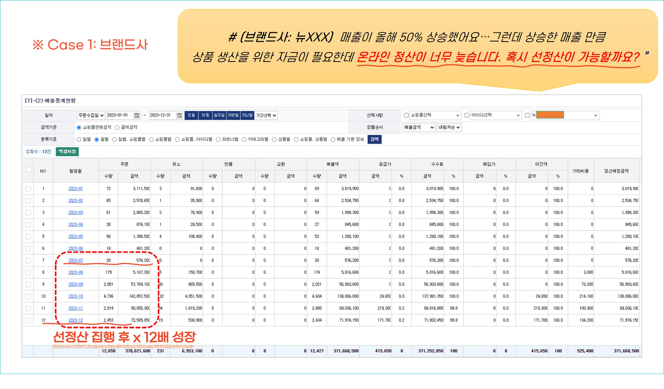This screenshot has width=664, height=389.
Task: Click inside the start date input field
Action: (x=119, y=116)
